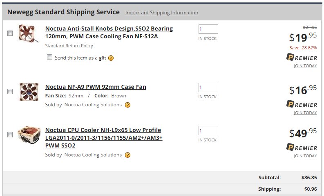Open Important Shipping Information link
Viewport: 324px width, 196px height.
pos(162,13)
